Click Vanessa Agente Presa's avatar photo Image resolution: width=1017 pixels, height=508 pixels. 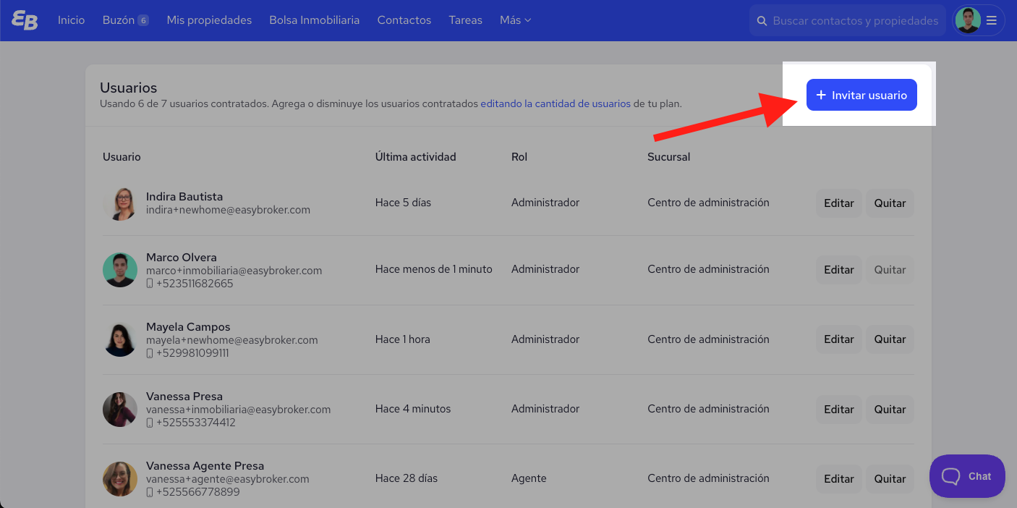[x=120, y=479]
